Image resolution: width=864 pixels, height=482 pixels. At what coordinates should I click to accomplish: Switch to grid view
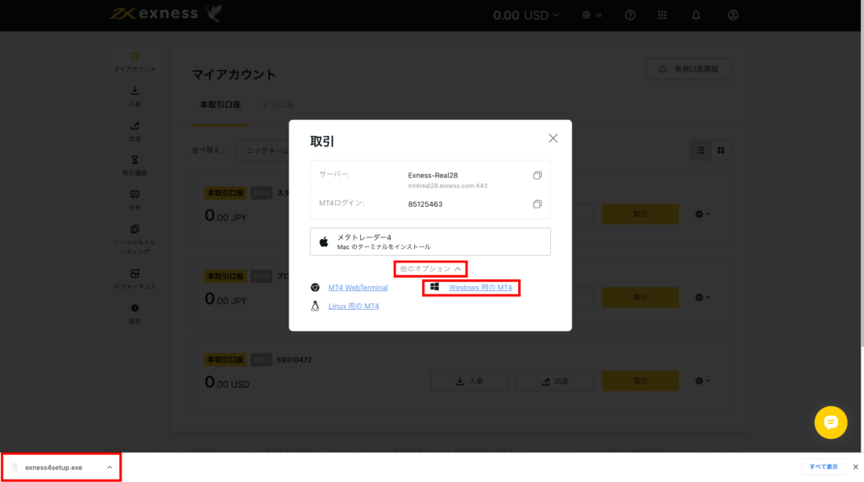click(x=721, y=150)
